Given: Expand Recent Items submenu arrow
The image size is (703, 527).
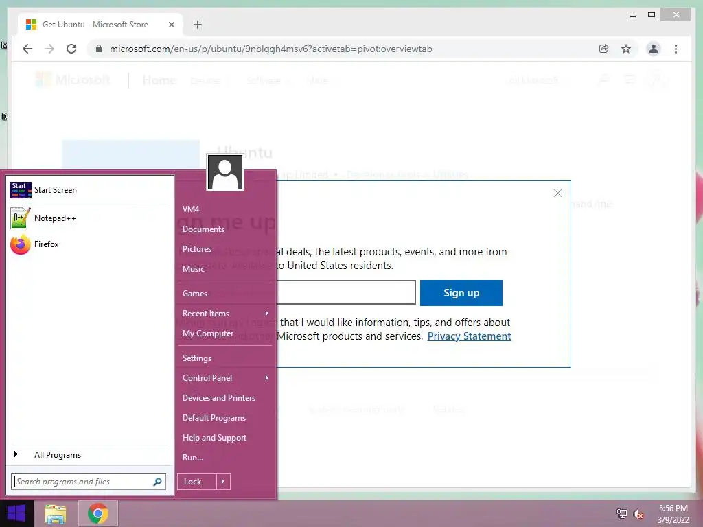Looking at the screenshot, I should [267, 313].
